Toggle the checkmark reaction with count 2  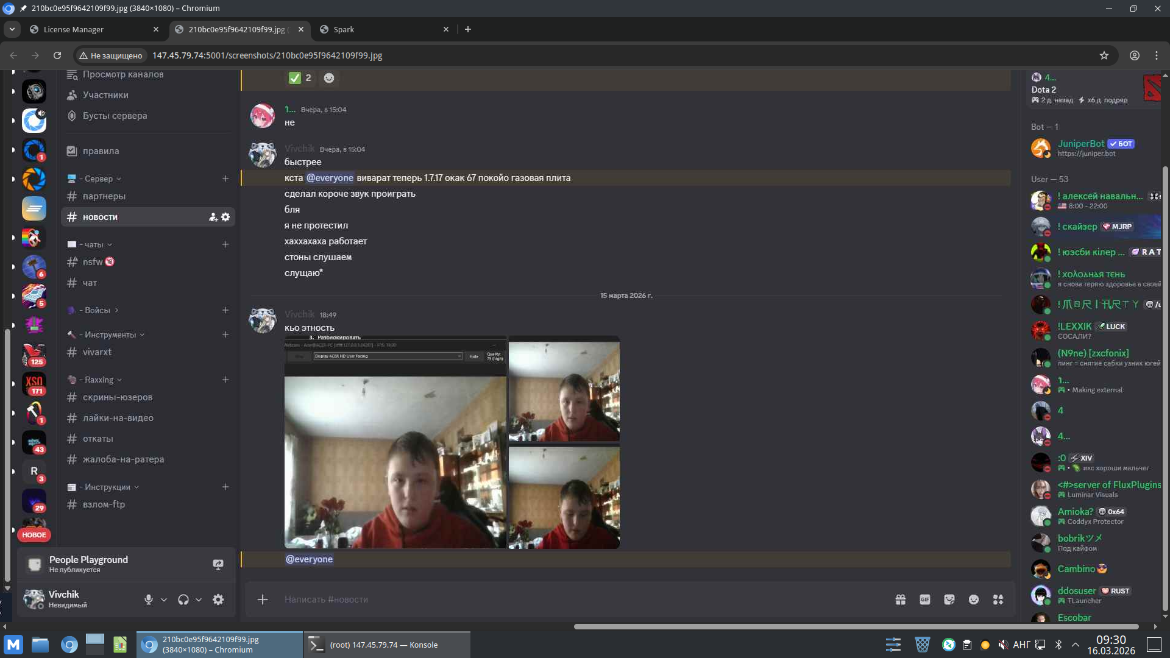click(300, 78)
